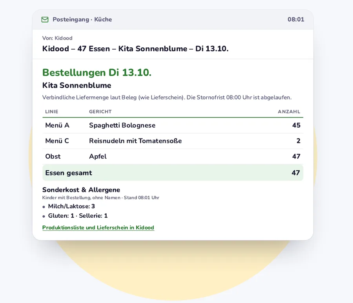Click the 'Kinder mit Bestellung, ohne Namen' note
This screenshot has height=303, width=353.
click(x=81, y=198)
